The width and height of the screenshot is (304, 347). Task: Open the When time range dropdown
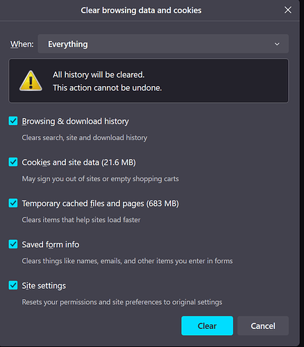(163, 44)
